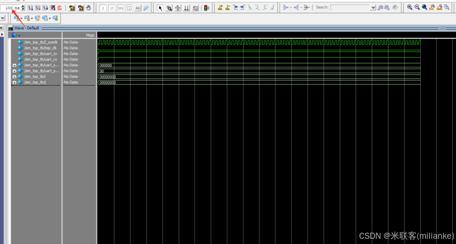This screenshot has height=244, width=456.
Task: Find next transition arrow icon
Action: [x=243, y=7]
